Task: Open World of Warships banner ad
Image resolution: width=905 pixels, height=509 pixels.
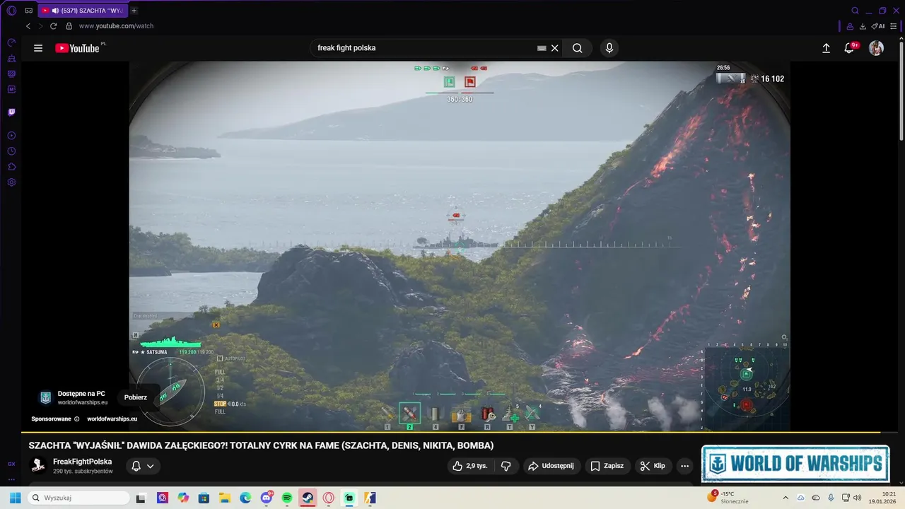Action: pos(795,464)
